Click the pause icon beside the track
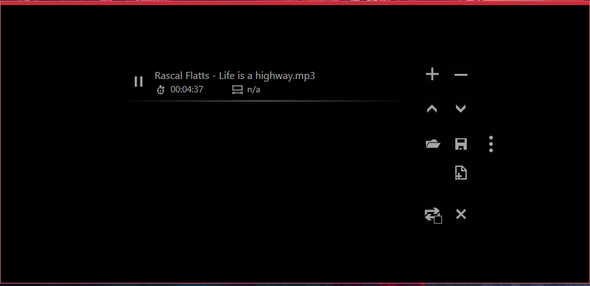 139,82
